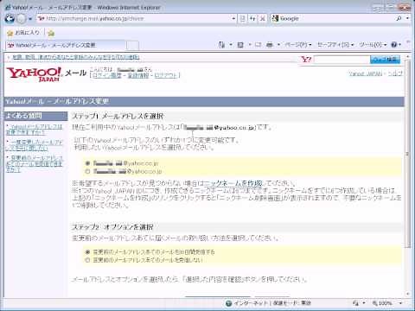Open the Feeds dropdown arrow
Image resolution: width=415 pixels, height=311 pixels.
[250, 45]
